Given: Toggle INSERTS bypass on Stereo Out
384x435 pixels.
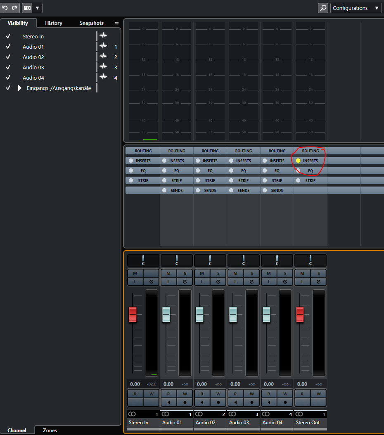Looking at the screenshot, I should click(x=298, y=161).
